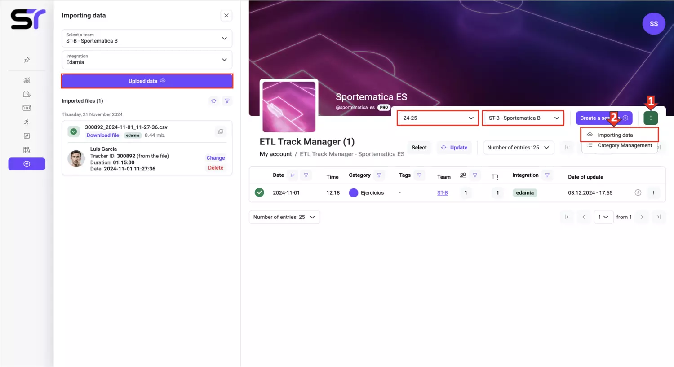Click the 03.12.2024 - 17:55 update date

590,193
